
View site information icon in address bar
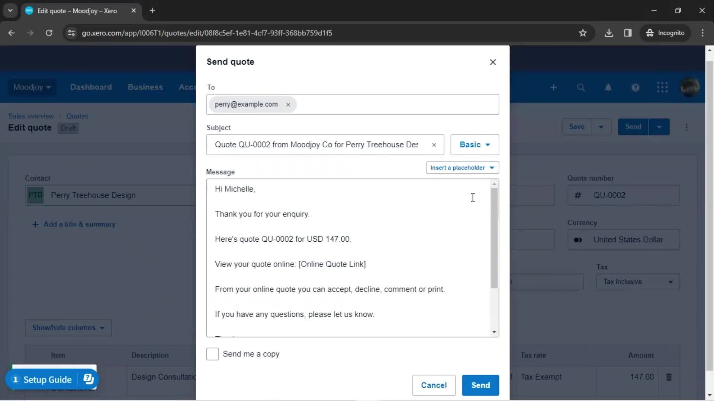pyautogui.click(x=71, y=33)
